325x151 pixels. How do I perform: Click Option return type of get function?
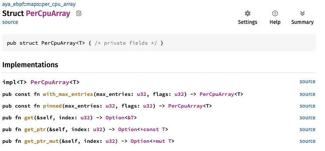(x=115, y=118)
